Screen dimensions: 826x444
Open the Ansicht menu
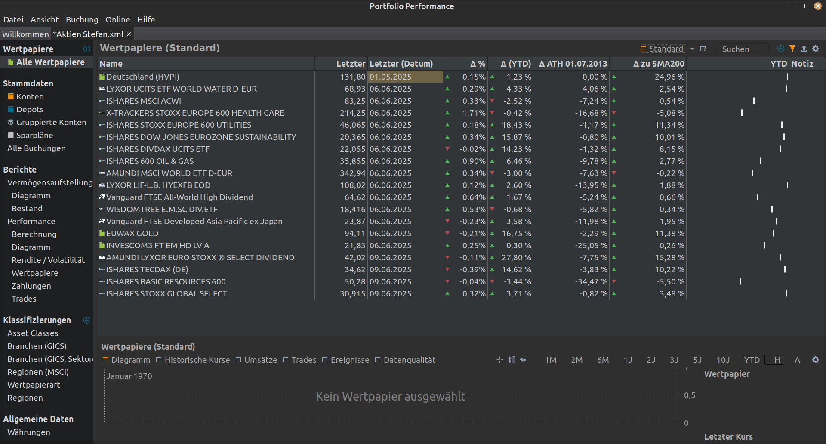[x=44, y=19]
